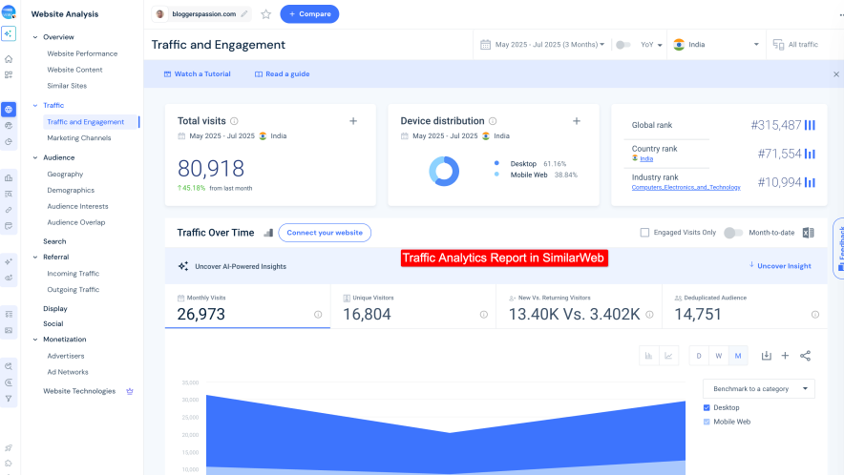
Task: Open Benchmark to a category dropdown
Action: point(759,389)
